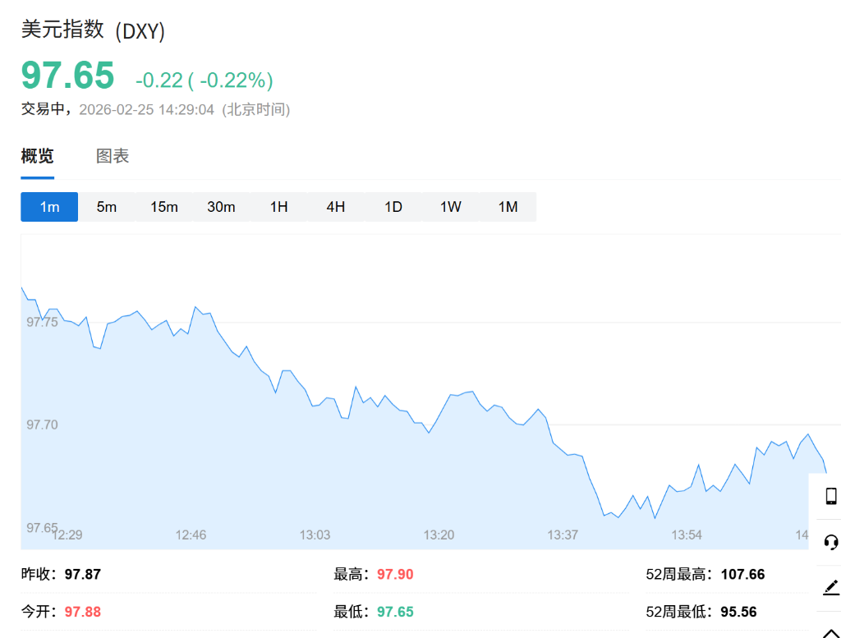The height and width of the screenshot is (638, 841).
Task: Choose the 30m timeframe button
Action: point(221,207)
